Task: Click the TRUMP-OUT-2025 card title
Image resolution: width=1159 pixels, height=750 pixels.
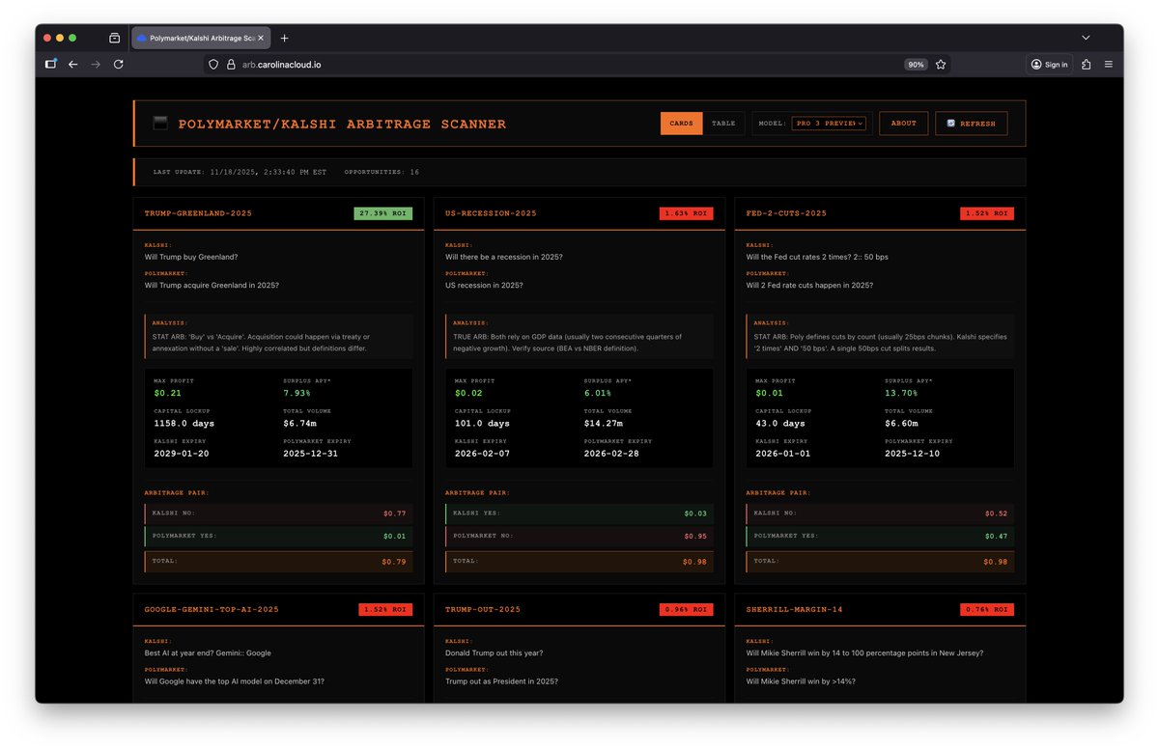Action: (483, 610)
